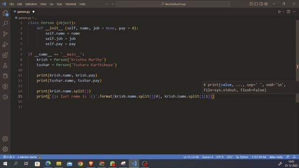Open File Explorer from the taskbar
Viewport: 299px width, 168px height.
(59, 164)
